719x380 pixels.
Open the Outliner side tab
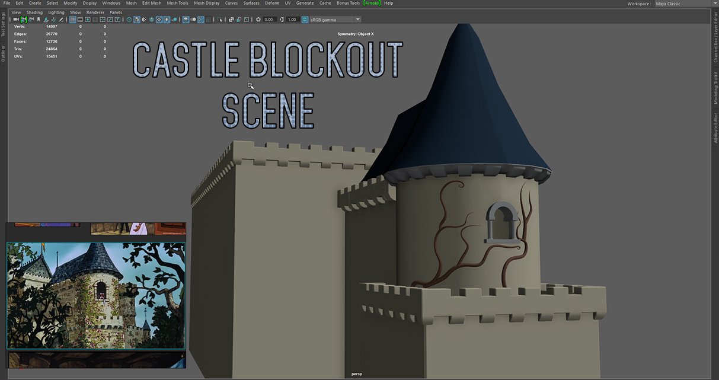(x=3, y=53)
